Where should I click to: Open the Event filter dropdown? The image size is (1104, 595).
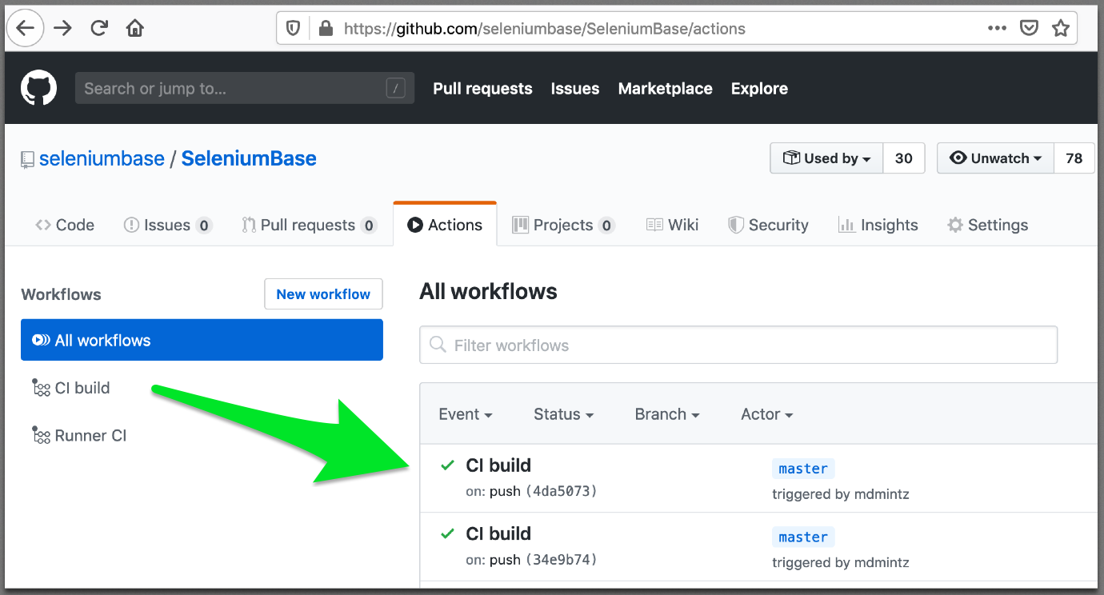pyautogui.click(x=465, y=414)
